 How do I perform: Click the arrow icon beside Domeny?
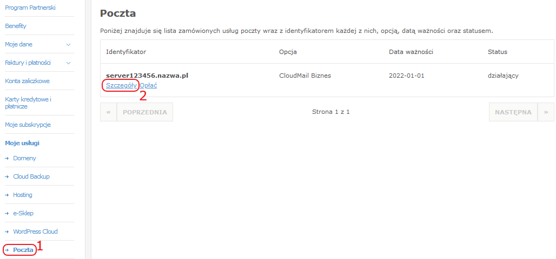[7, 159]
